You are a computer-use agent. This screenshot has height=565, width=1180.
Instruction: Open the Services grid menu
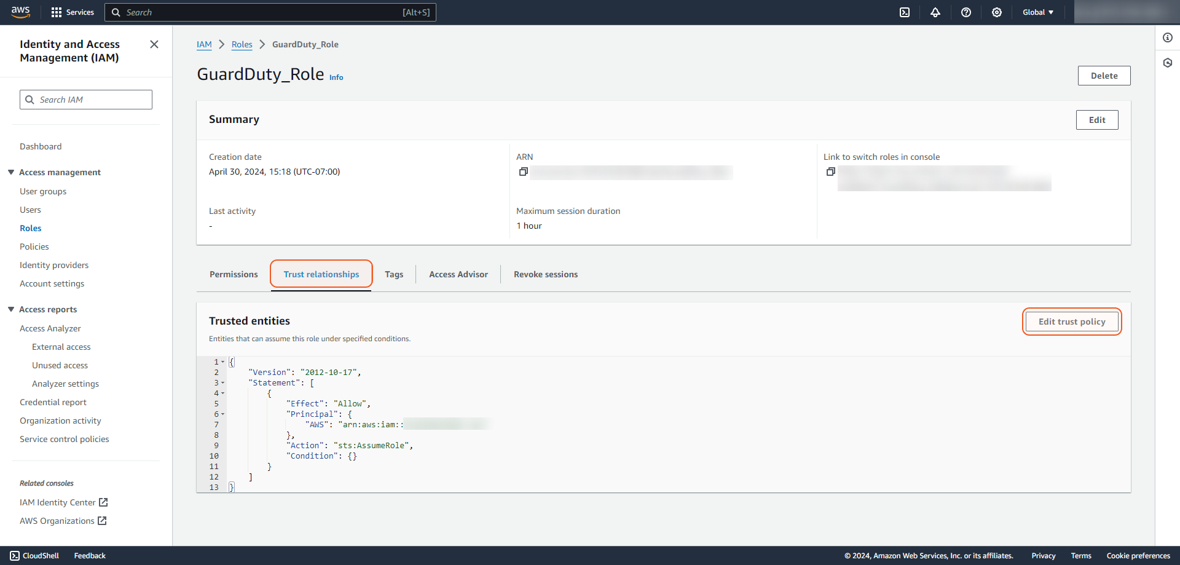pyautogui.click(x=57, y=12)
